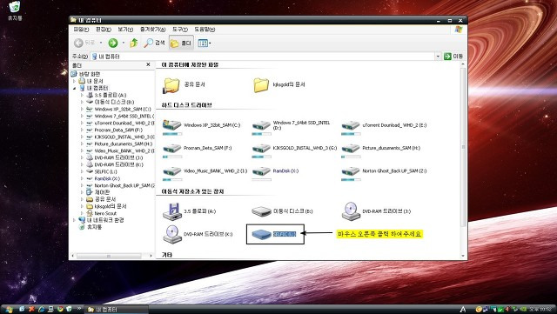Select DVD-RAM 드라이브 (J:) in folder tree
The width and height of the screenshot is (557, 314).
pyautogui.click(x=118, y=157)
